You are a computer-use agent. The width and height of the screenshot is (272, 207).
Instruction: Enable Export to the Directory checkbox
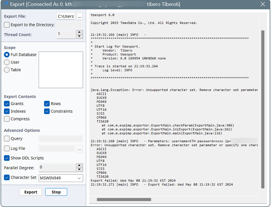pos(7,25)
